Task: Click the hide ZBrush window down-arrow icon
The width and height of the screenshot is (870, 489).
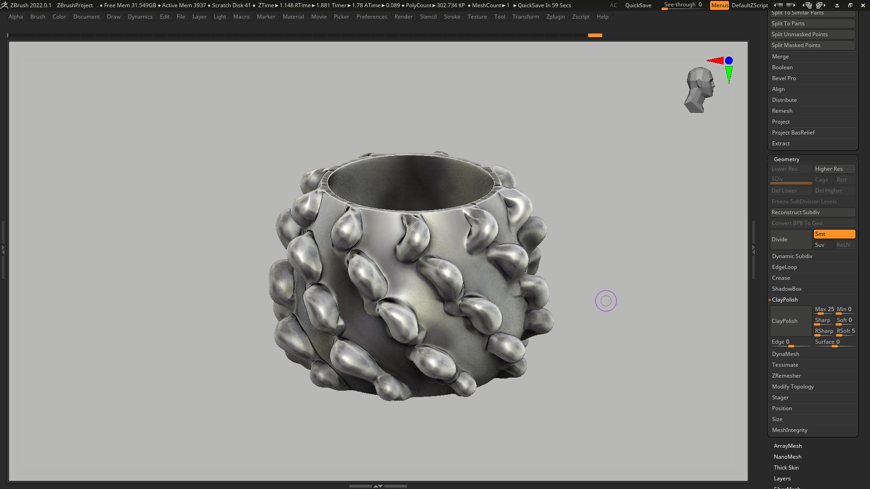Action: tap(837, 5)
